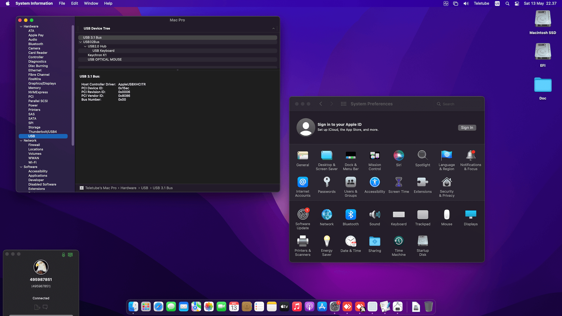562x316 pixels.
Task: Open the Apple menu
Action: click(x=8, y=4)
